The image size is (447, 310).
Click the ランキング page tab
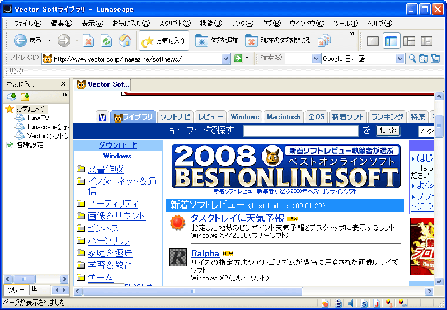387,116
